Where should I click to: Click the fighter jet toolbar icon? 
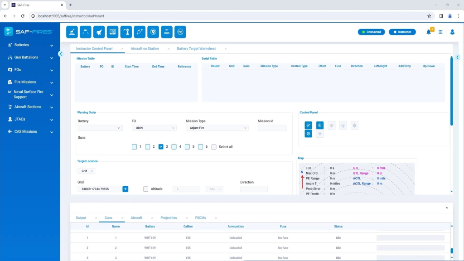pos(99,32)
